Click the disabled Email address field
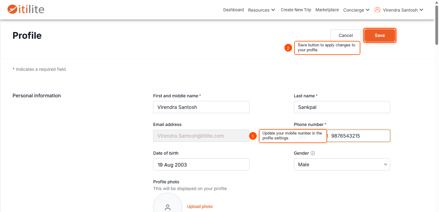The image size is (439, 212). (x=201, y=136)
